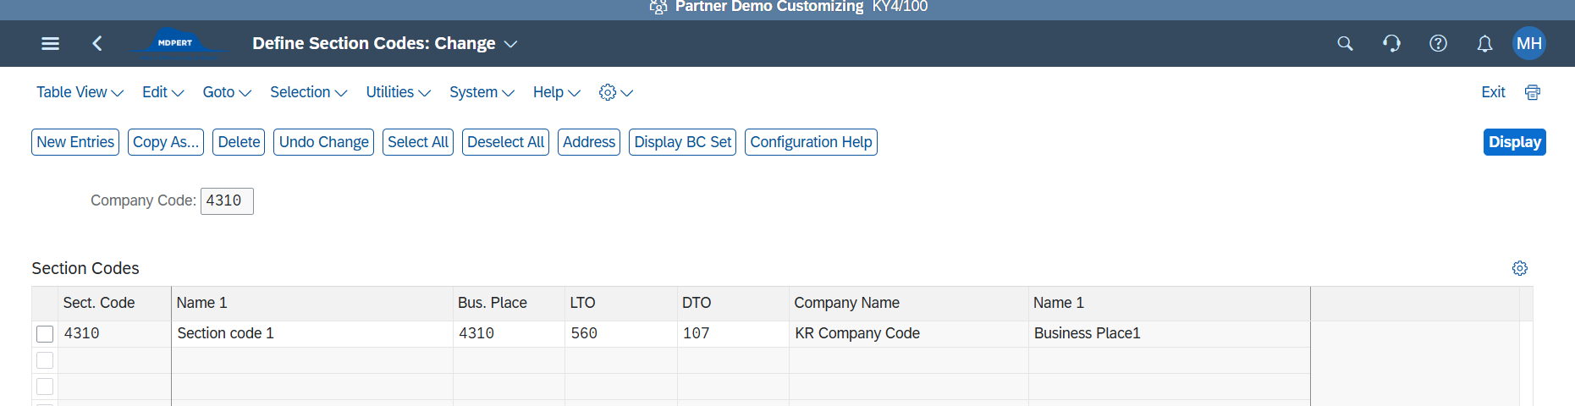Click the 'Business Place1' cell
Viewport: 1575px width, 406px height.
[x=1169, y=334]
